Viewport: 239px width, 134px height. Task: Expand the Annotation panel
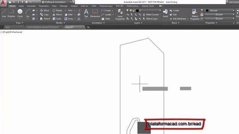(98, 23)
